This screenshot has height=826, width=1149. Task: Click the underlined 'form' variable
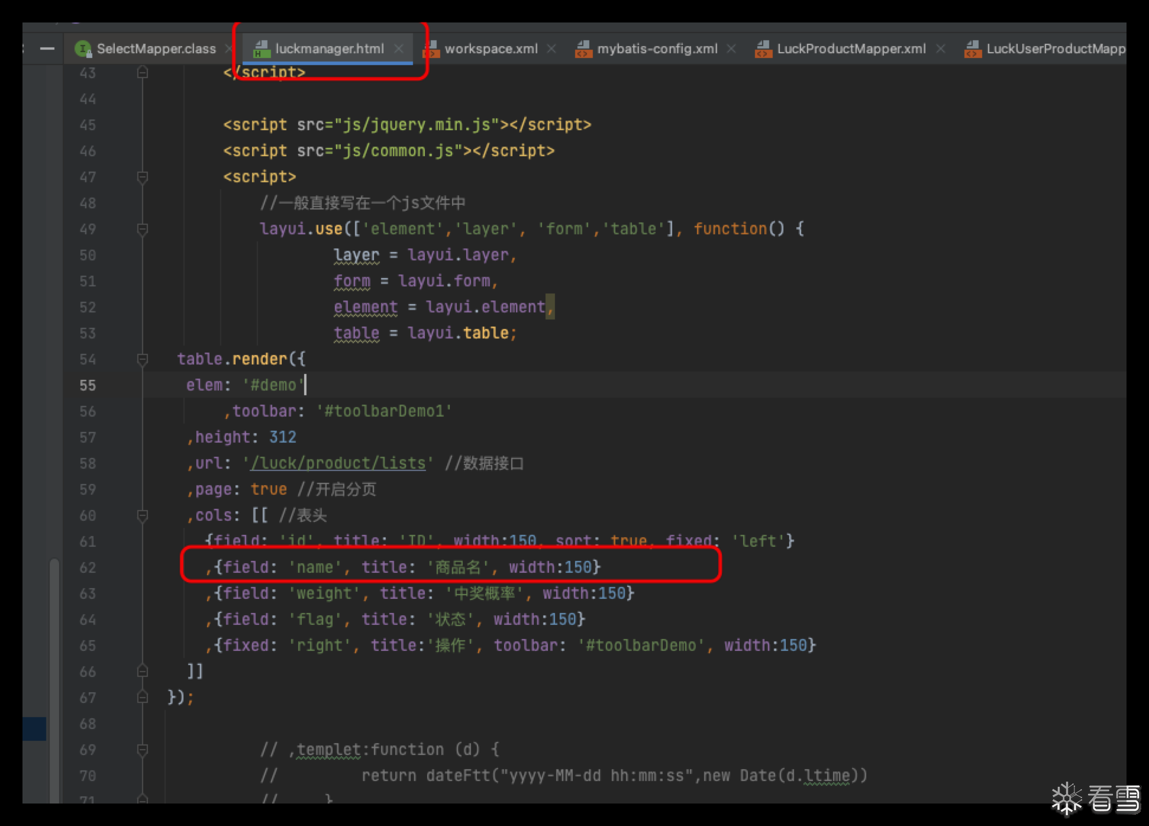point(352,281)
